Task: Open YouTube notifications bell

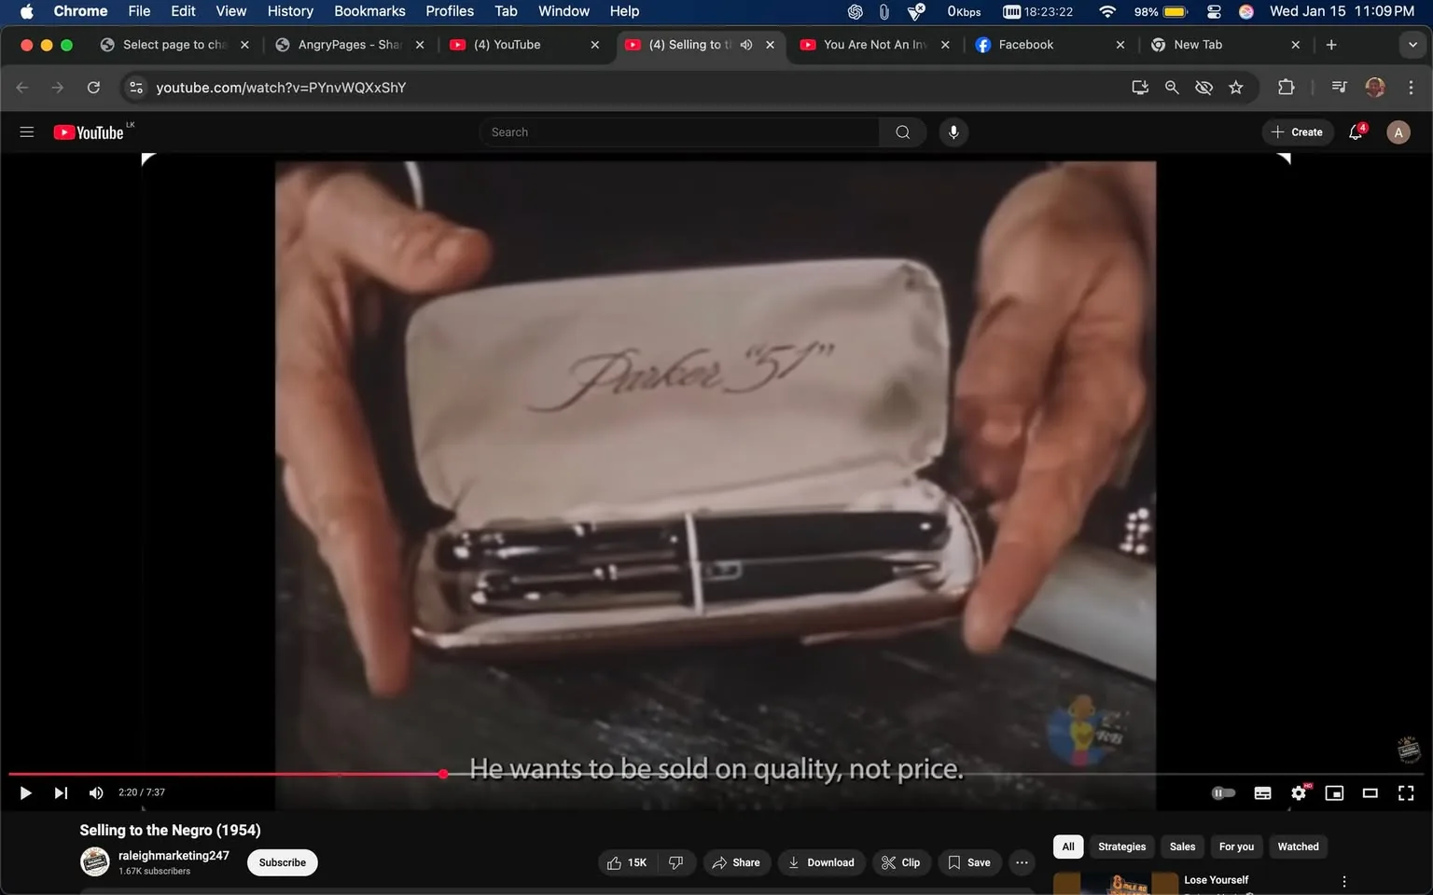Action: [1355, 131]
